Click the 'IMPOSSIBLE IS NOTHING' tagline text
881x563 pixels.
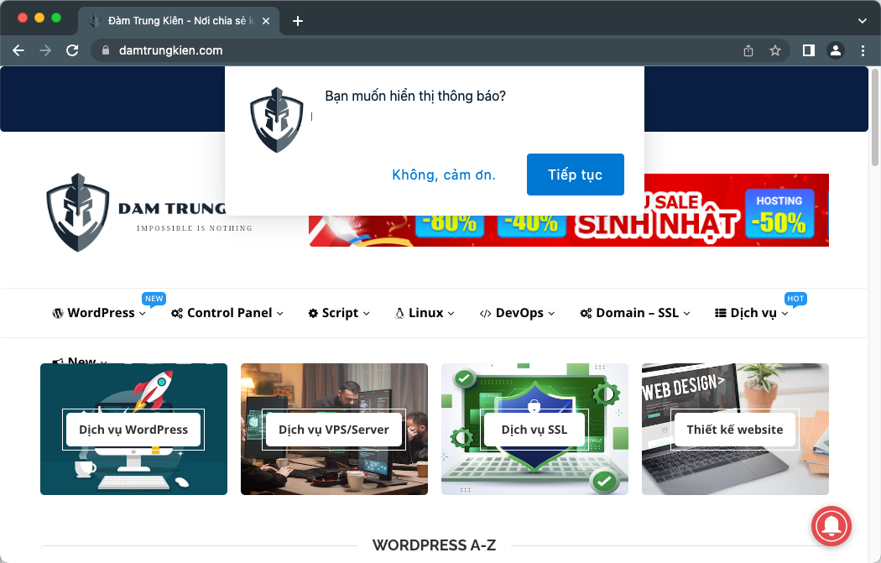click(195, 228)
